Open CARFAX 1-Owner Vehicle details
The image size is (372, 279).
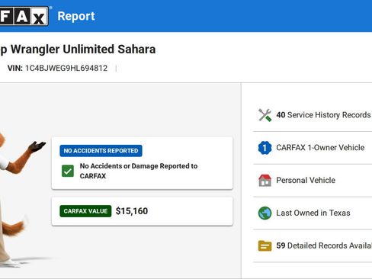point(320,148)
